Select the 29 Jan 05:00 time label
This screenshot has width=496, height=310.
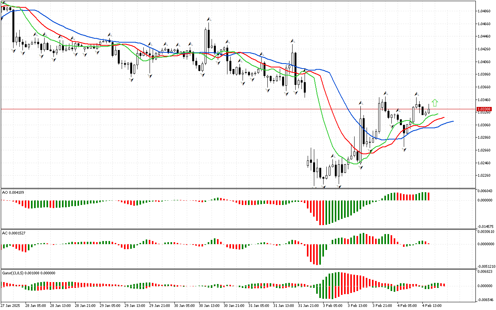pyautogui.click(x=109, y=306)
